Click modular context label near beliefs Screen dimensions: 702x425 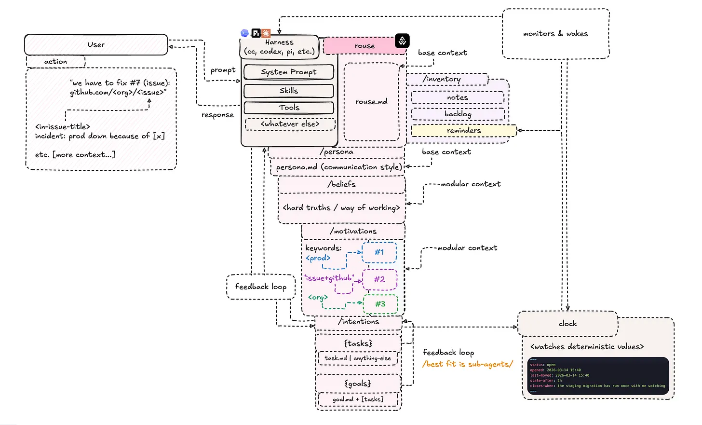pyautogui.click(x=471, y=184)
